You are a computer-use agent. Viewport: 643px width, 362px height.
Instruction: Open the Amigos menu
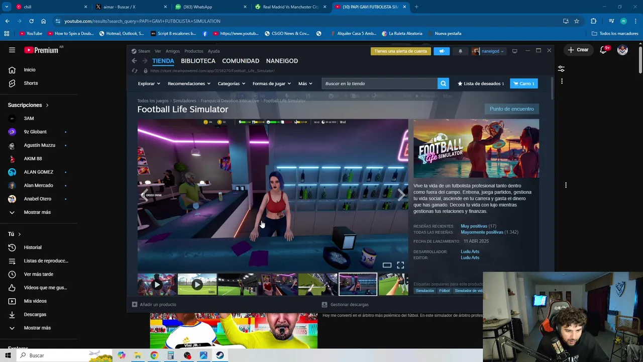coord(172,51)
